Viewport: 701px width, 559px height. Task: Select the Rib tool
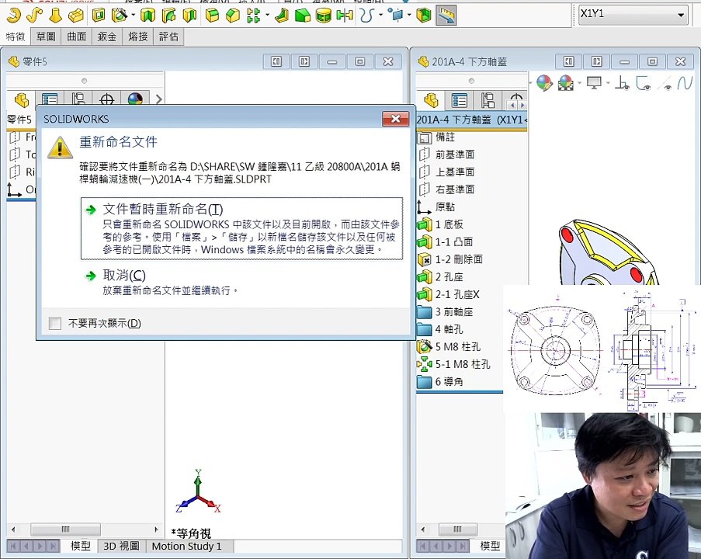[282, 16]
